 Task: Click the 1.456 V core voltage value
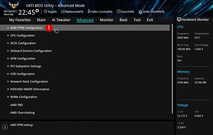pos(199,49)
